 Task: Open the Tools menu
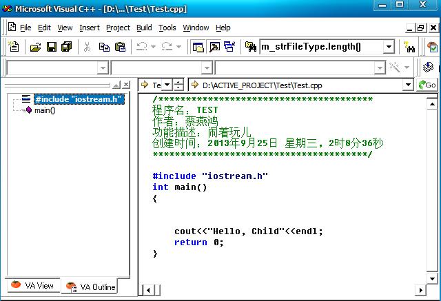(x=167, y=28)
